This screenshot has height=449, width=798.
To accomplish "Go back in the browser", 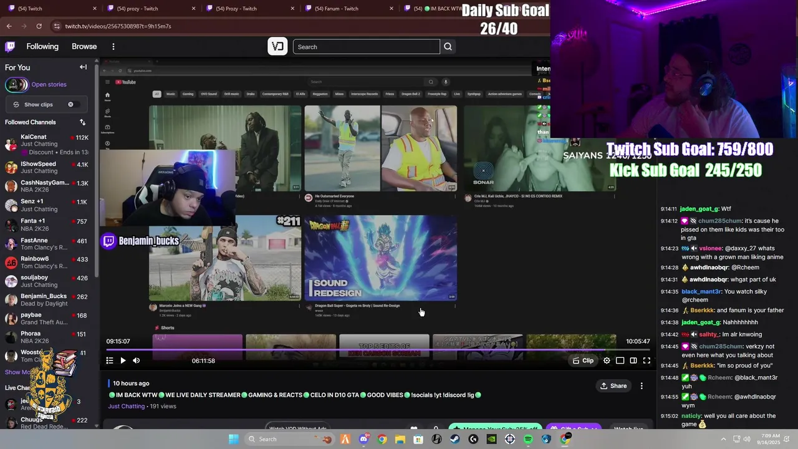I will point(9,26).
